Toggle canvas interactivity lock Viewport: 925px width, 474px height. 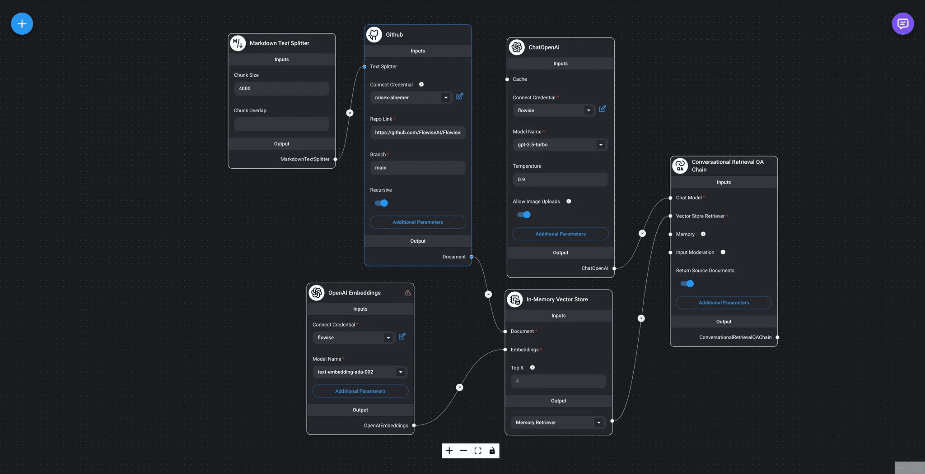point(492,451)
